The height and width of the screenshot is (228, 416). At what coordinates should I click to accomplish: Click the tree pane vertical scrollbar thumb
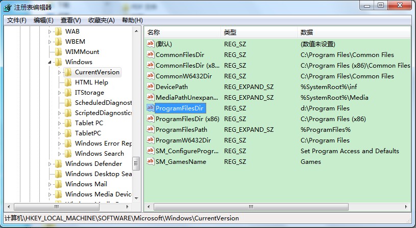click(136, 163)
